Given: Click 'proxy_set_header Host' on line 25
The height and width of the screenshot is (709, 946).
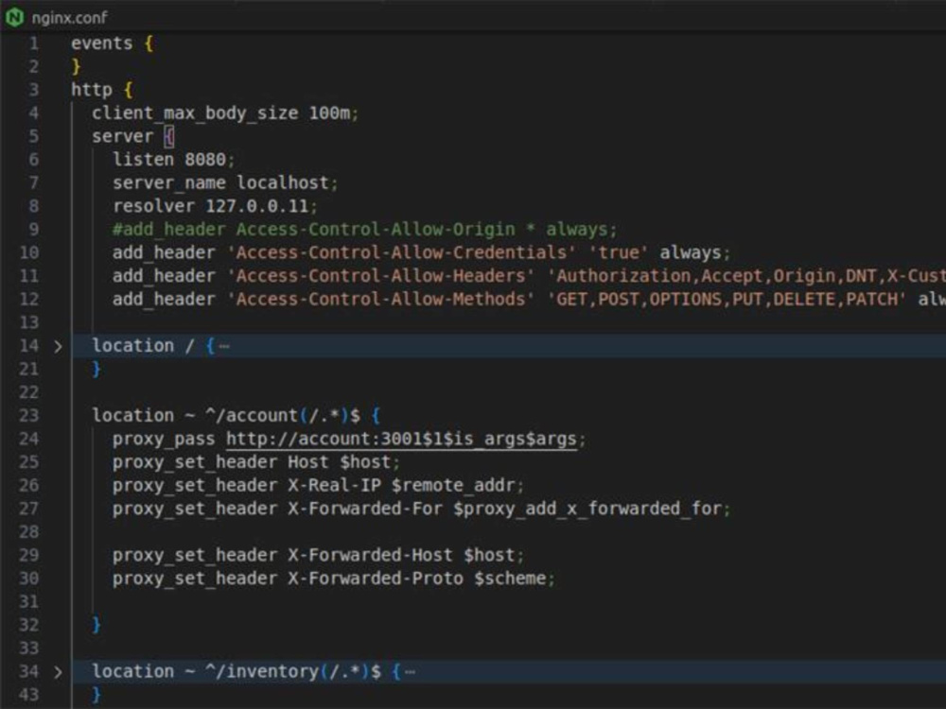Looking at the screenshot, I should click(220, 462).
